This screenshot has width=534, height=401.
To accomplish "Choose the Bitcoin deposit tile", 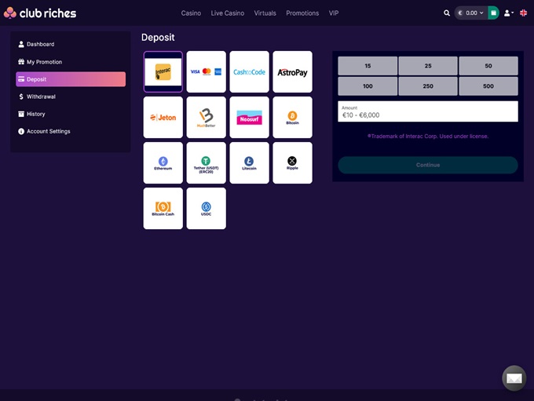I will pyautogui.click(x=292, y=117).
